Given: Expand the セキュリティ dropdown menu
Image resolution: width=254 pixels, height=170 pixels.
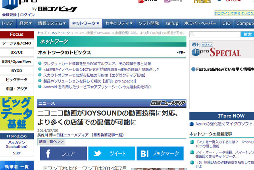Looking at the screenshot, I should click(119, 23).
